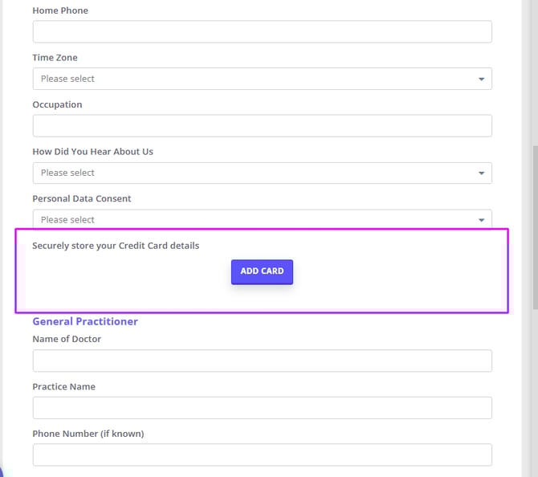Click the Practice Name input field

pos(262,408)
